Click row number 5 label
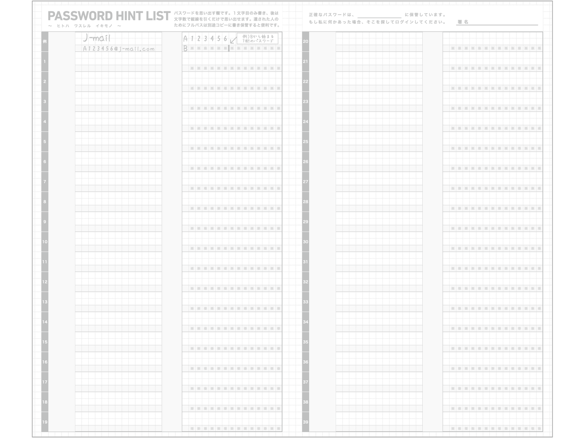 [45, 142]
